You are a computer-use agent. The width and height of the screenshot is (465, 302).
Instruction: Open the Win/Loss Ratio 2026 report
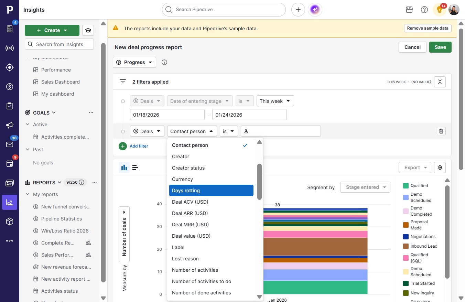pos(65,231)
